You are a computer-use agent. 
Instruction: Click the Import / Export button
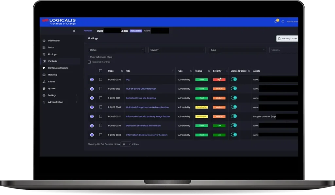pos(287,39)
